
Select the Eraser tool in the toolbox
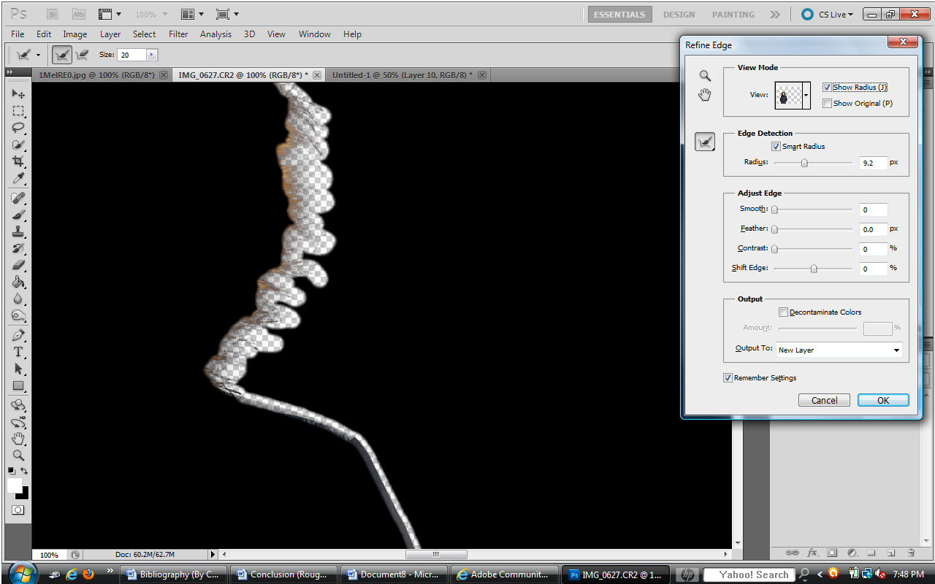click(18, 265)
